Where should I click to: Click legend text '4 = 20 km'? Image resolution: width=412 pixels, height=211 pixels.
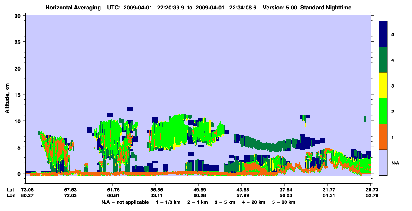(254, 202)
